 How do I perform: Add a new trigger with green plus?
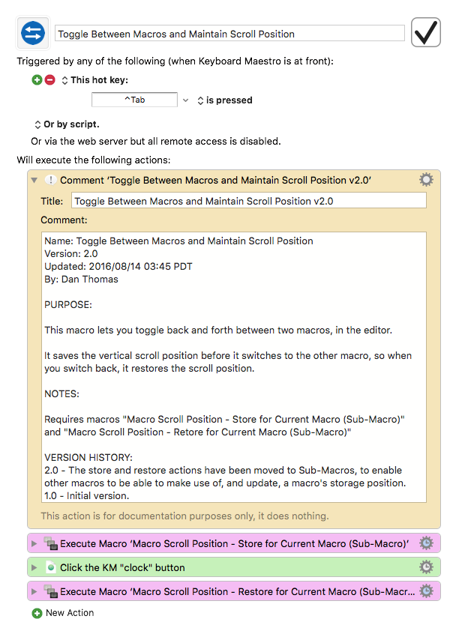37,79
